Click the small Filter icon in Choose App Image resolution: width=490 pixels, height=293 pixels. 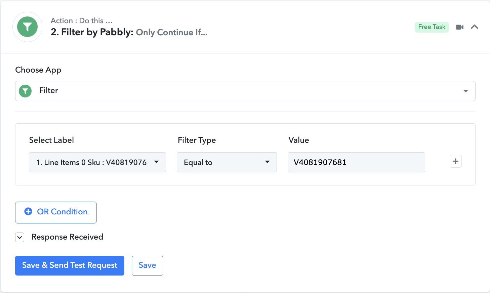[25, 91]
